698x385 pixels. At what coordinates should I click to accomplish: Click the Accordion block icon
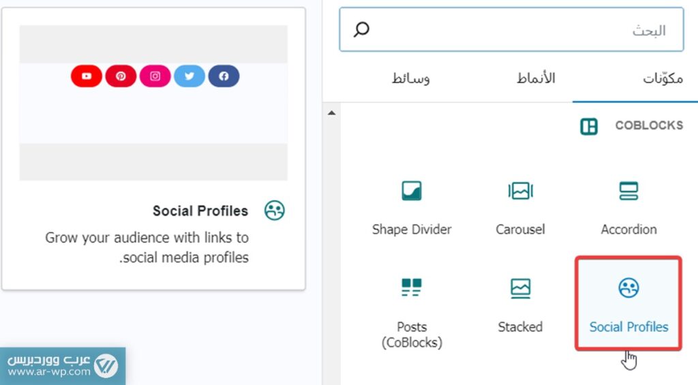click(x=628, y=191)
